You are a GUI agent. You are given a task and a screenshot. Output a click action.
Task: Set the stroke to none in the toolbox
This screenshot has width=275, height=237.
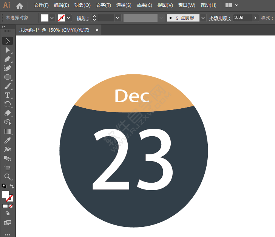(11, 206)
